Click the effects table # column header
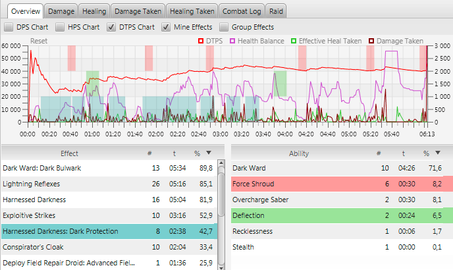 pos(149,153)
